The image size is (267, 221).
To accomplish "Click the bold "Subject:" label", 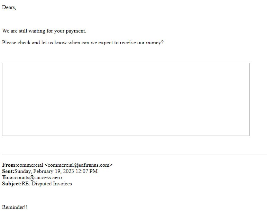I will point(12,184).
